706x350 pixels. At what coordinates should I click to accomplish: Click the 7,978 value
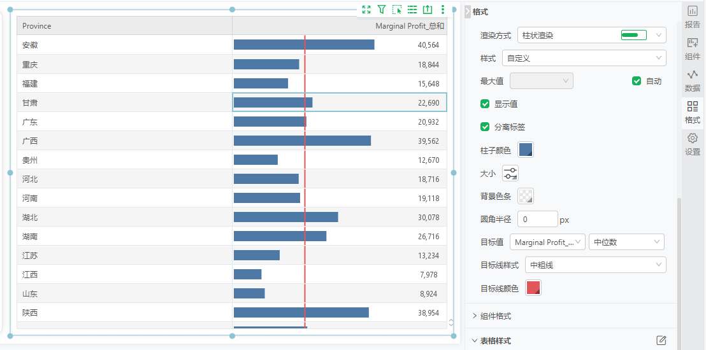tap(428, 274)
